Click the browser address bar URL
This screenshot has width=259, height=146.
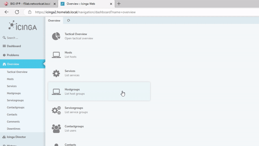pyautogui.click(x=85, y=12)
